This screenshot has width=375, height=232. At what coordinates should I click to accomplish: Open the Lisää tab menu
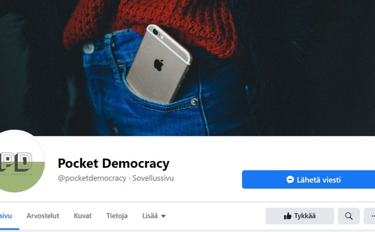pos(154,216)
